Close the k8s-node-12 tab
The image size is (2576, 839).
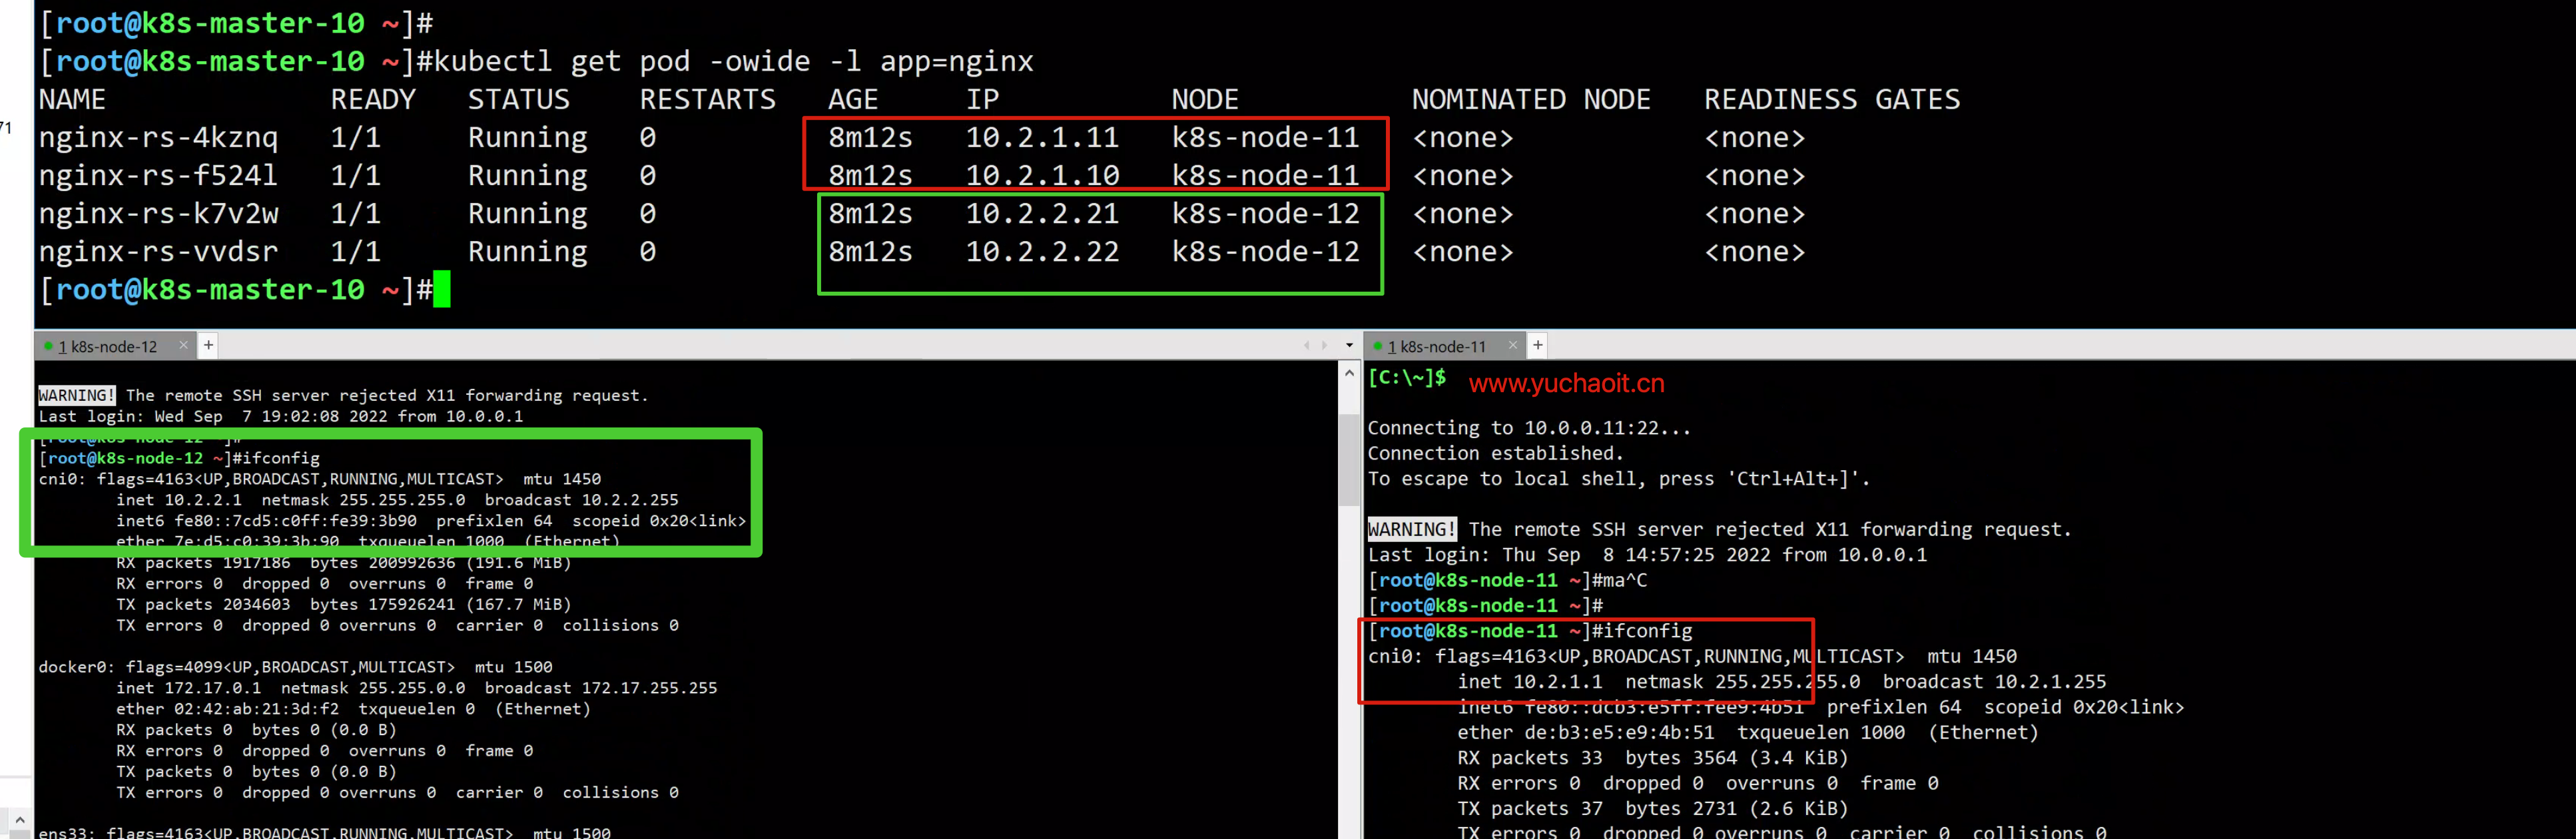[183, 345]
